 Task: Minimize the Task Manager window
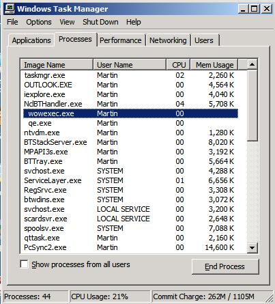[x=243, y=9]
